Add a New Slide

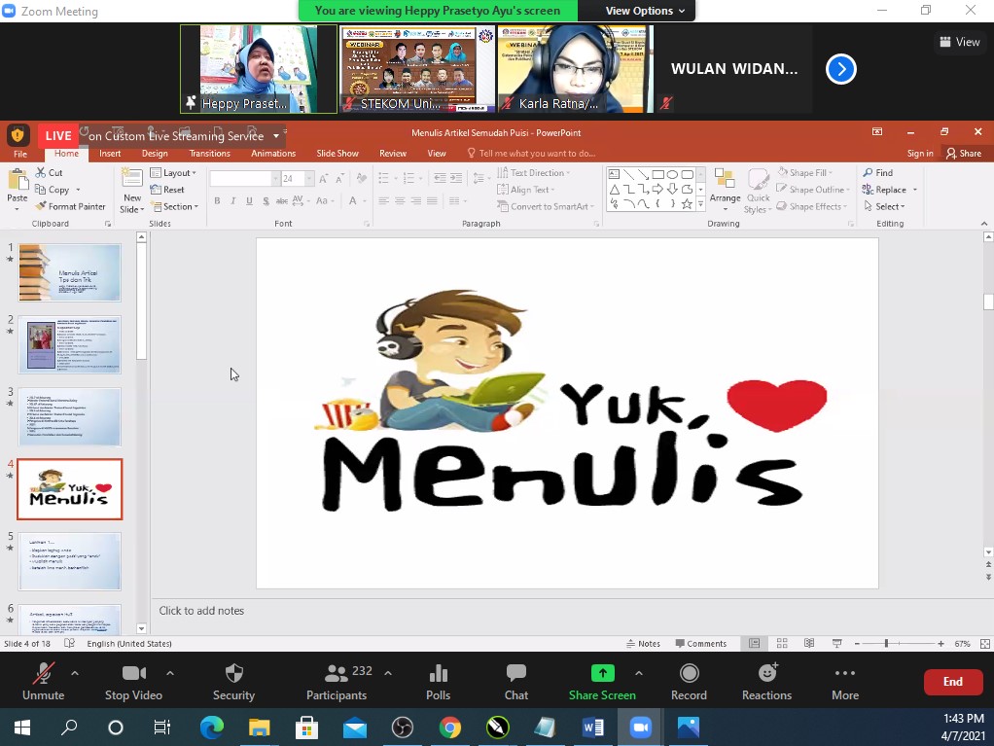tap(132, 190)
